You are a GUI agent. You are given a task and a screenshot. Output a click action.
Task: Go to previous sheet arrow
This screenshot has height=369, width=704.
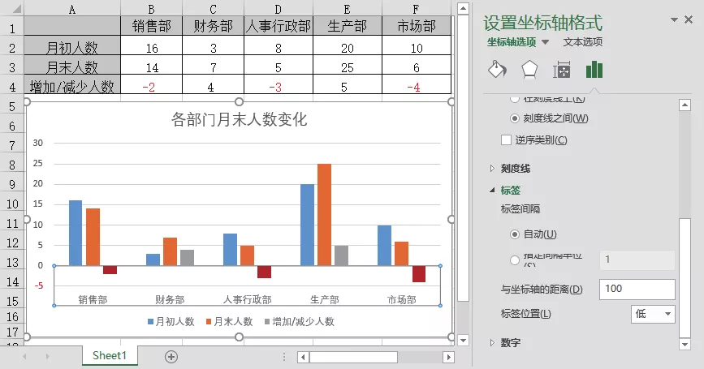pos(24,357)
